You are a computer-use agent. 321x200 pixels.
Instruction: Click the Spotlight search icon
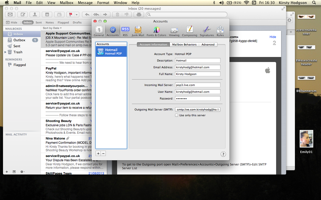tap(314, 3)
